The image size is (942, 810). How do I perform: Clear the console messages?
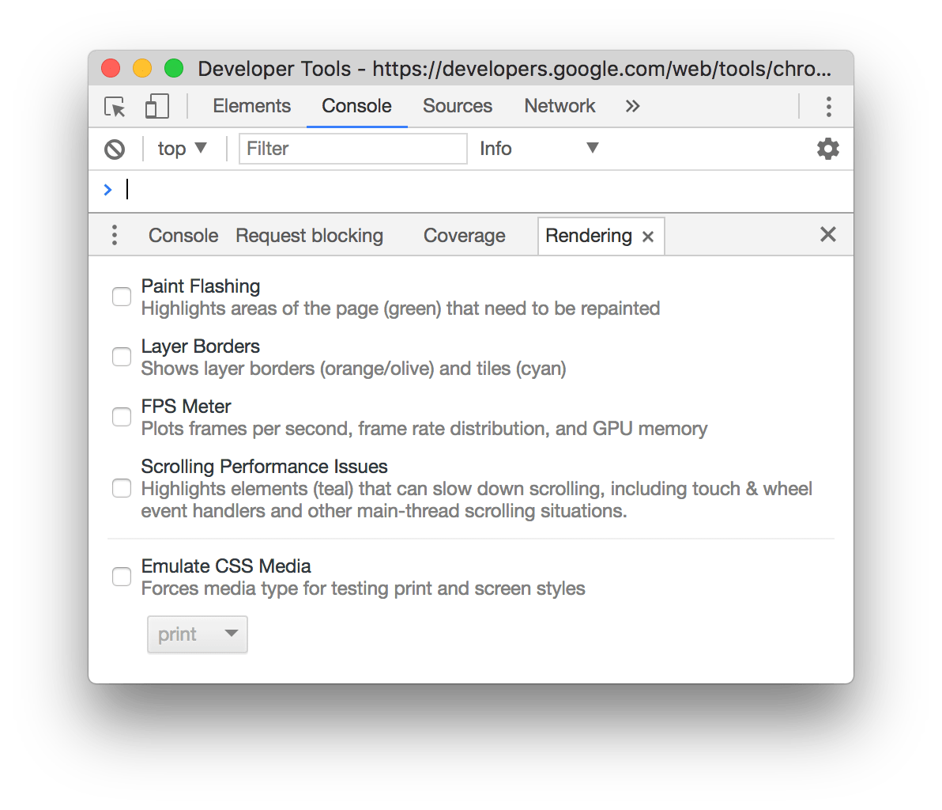click(115, 149)
